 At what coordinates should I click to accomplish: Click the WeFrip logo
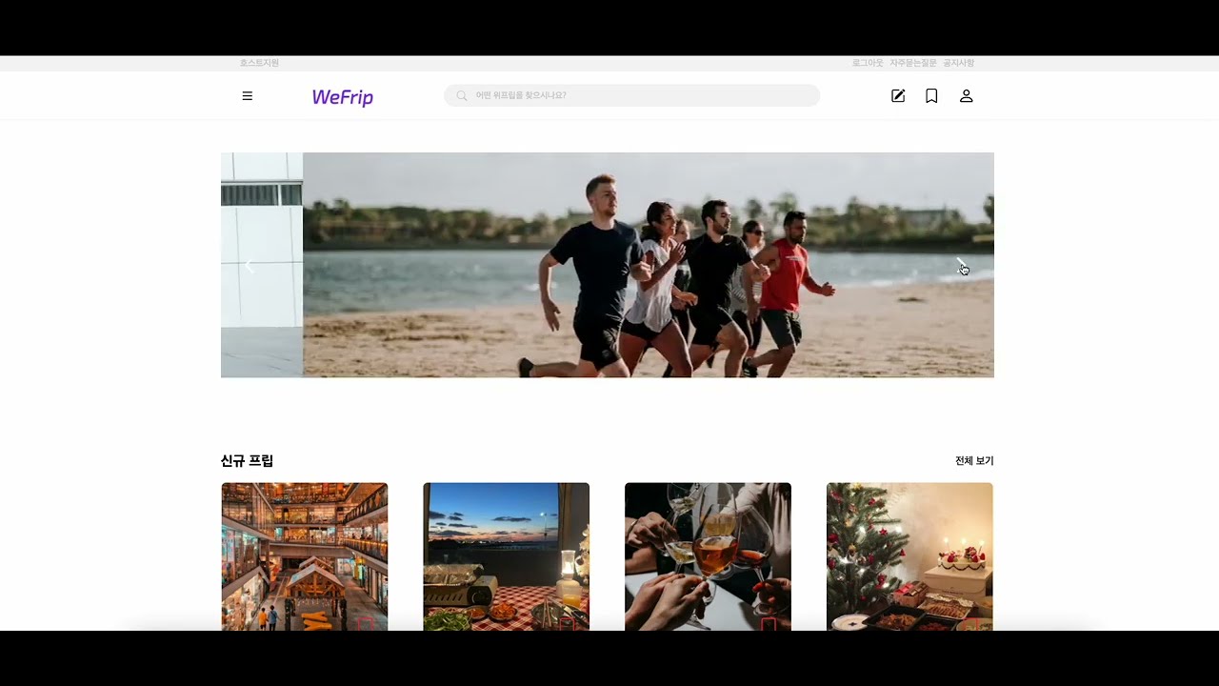click(342, 97)
